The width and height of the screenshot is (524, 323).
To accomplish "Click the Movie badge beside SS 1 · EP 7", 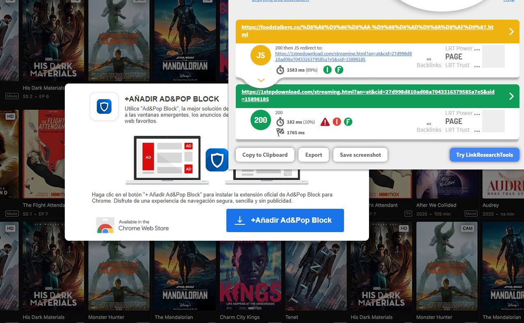I will pos(12,214).
